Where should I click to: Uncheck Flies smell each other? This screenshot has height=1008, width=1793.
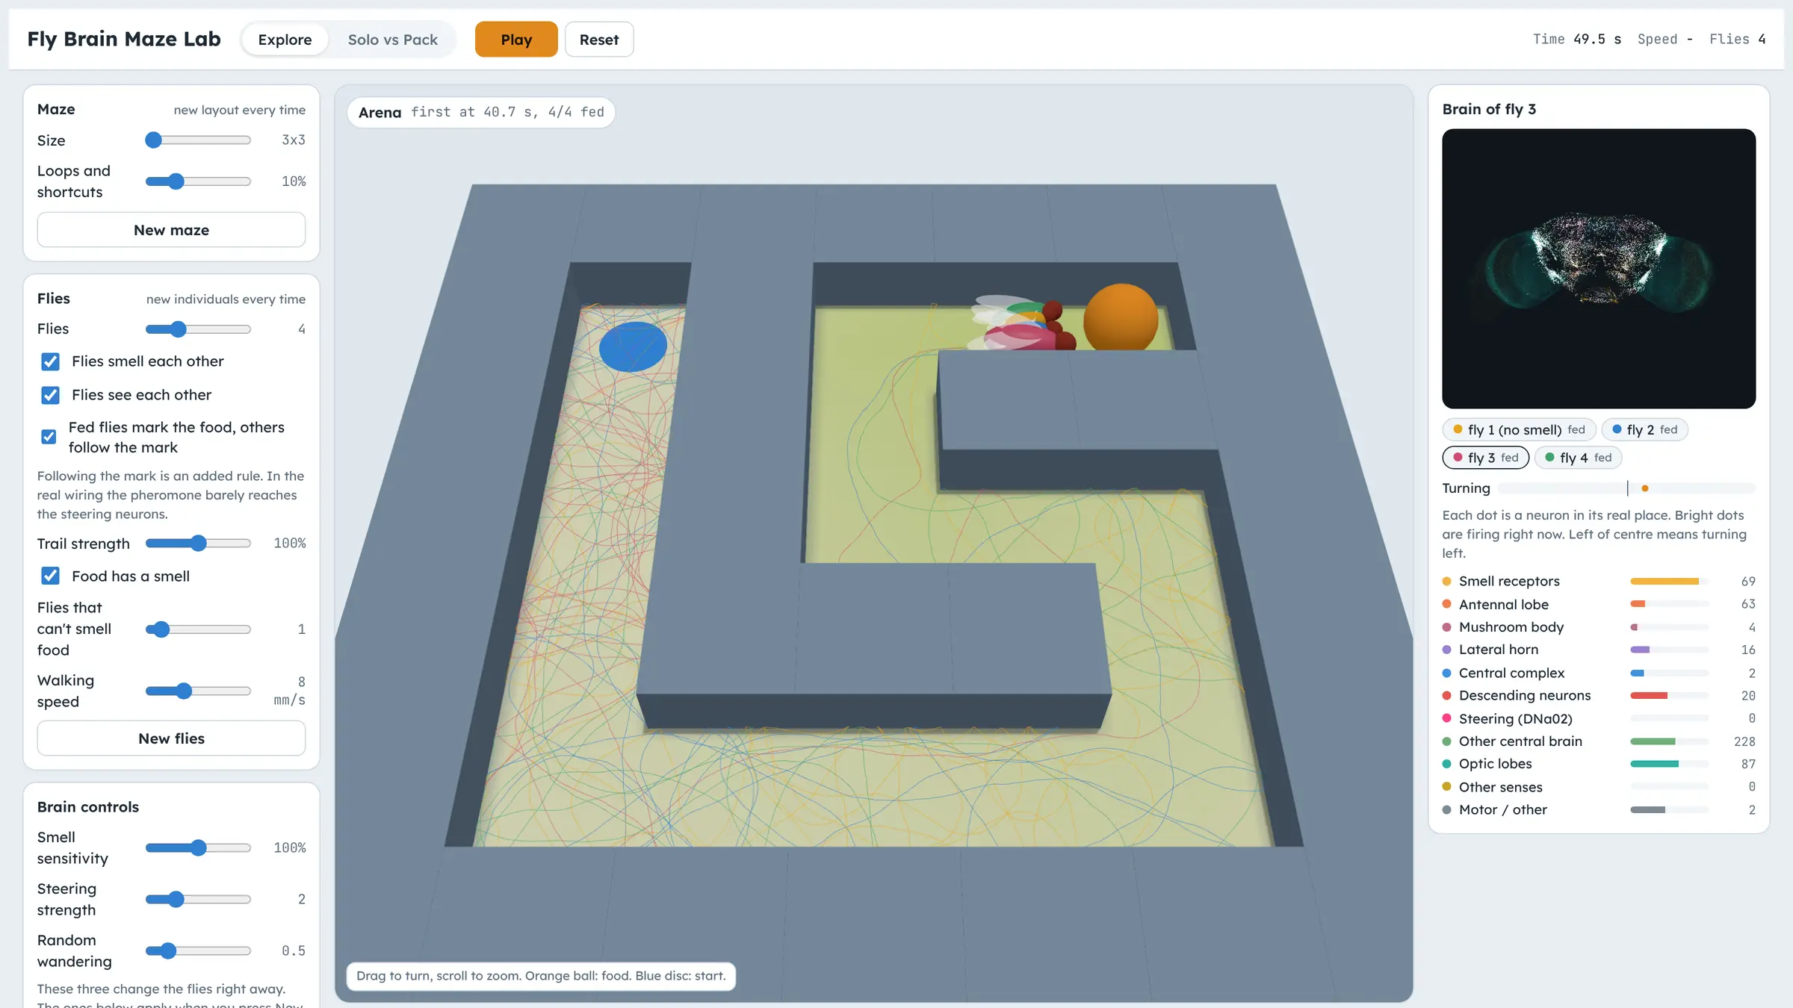tap(50, 361)
